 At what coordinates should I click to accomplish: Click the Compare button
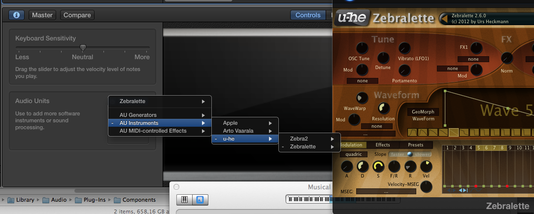(x=77, y=15)
